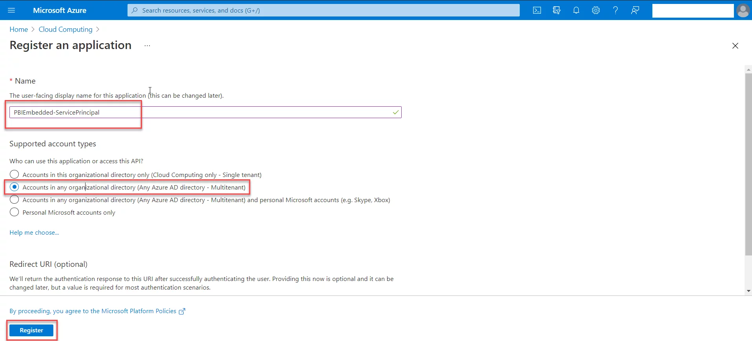This screenshot has width=752, height=341.
Task: Click the Search resources, services, and docs box
Action: (x=324, y=10)
